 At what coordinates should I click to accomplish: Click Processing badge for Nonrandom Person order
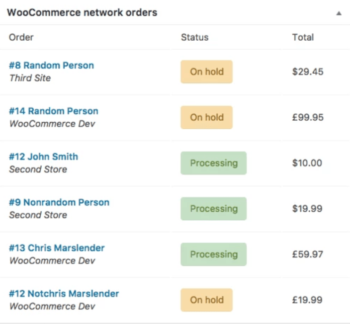coord(213,209)
